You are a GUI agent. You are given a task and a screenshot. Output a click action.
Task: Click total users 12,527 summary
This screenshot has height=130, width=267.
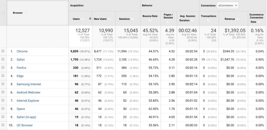point(83,30)
